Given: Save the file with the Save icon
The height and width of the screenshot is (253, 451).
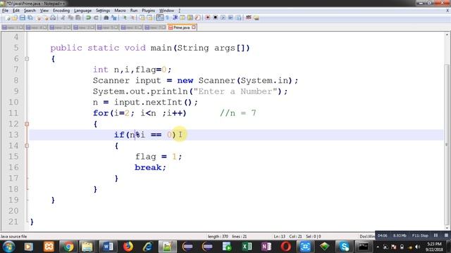Looking at the screenshot, I should click(22, 18).
